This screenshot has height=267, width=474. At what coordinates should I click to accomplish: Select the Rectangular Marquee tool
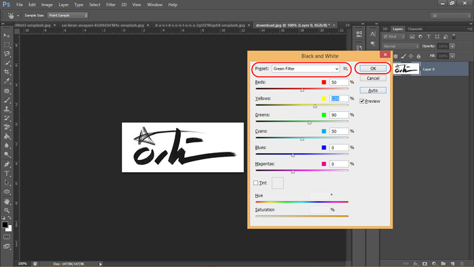7,45
